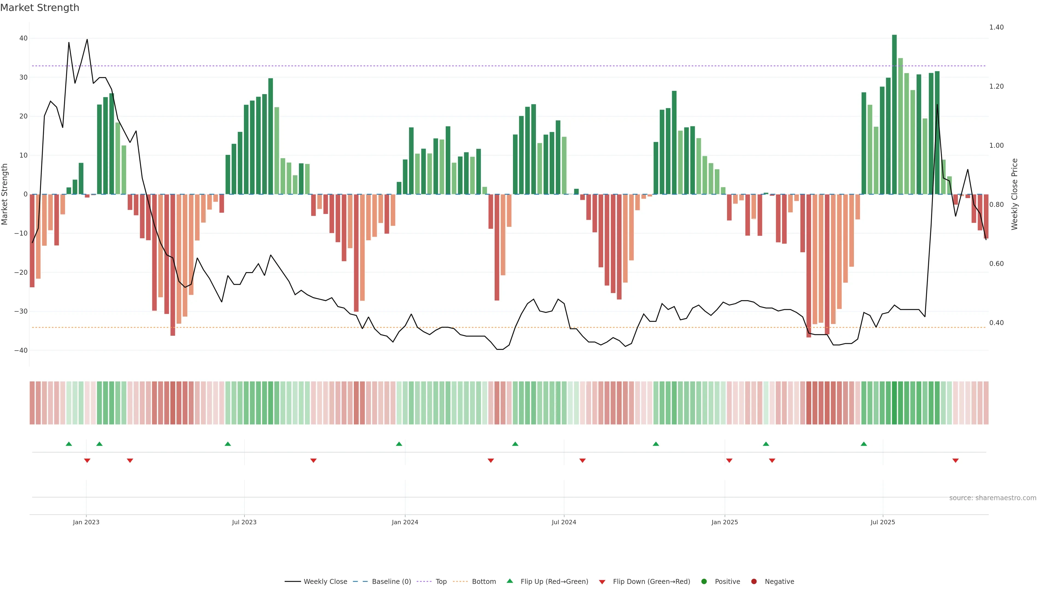Click the first green flip-up triangle marker

(69, 444)
